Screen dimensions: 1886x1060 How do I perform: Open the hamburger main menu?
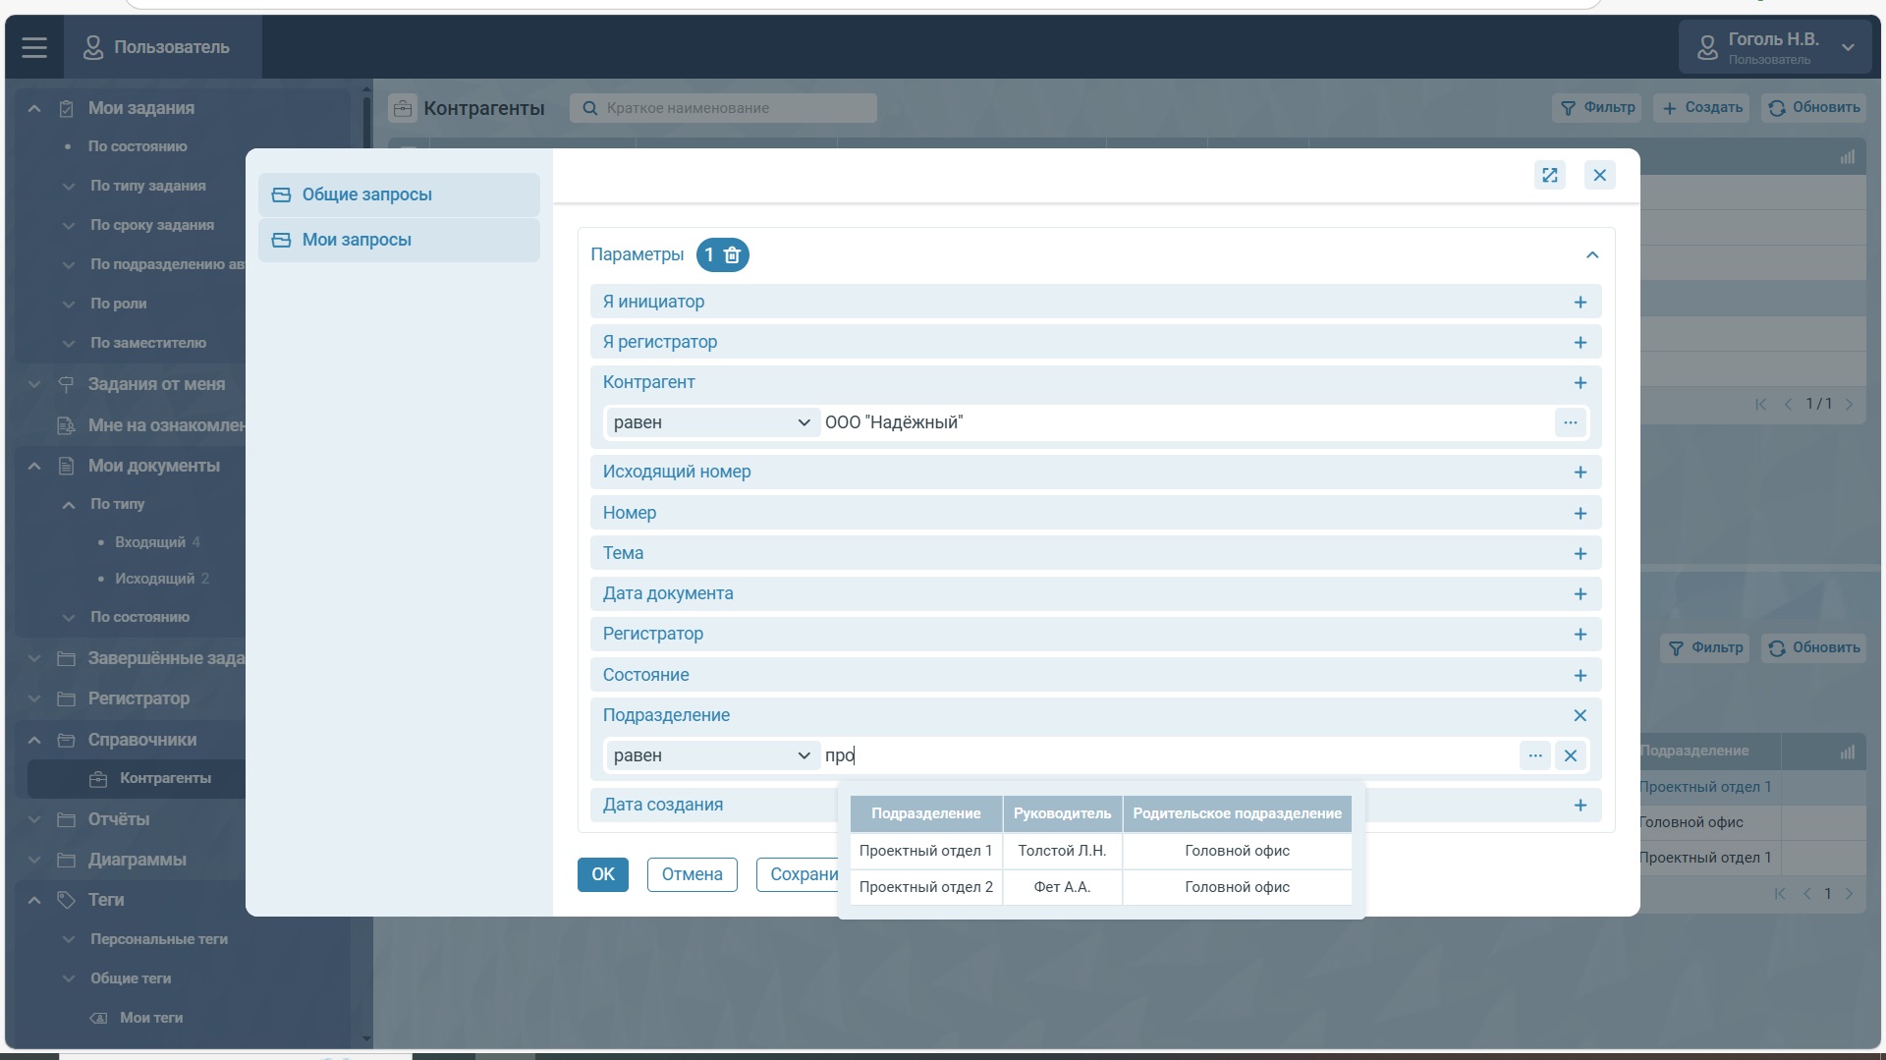(x=34, y=47)
